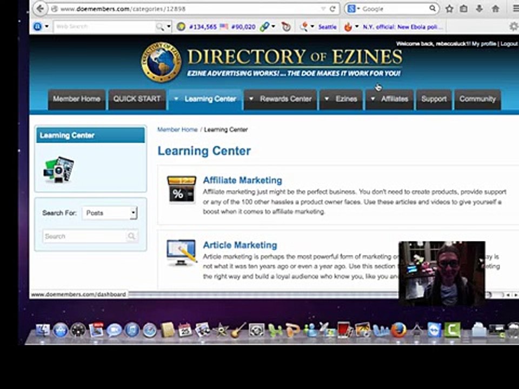Screen dimensions: 519x389
Task: Expand the Rewards Center menu arrow
Action: [251, 98]
